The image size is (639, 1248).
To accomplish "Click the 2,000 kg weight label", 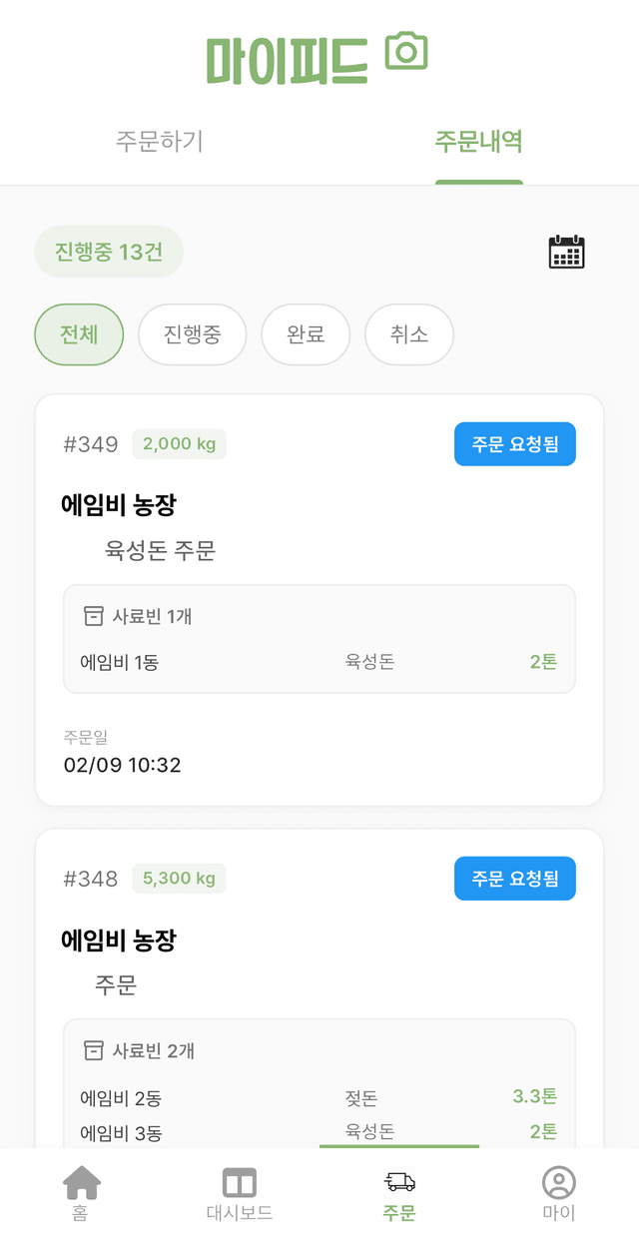I will [x=179, y=443].
